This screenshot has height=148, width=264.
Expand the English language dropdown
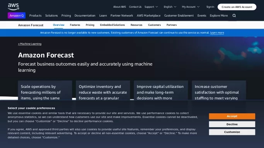pyautogui.click(x=170, y=7)
